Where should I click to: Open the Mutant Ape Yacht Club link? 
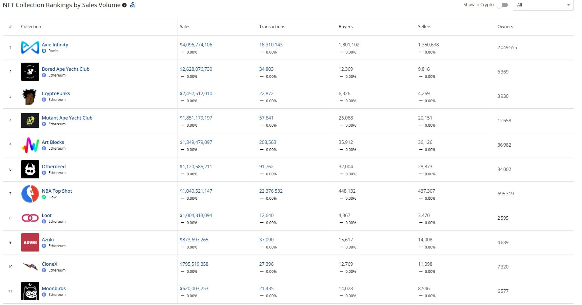[x=67, y=118]
